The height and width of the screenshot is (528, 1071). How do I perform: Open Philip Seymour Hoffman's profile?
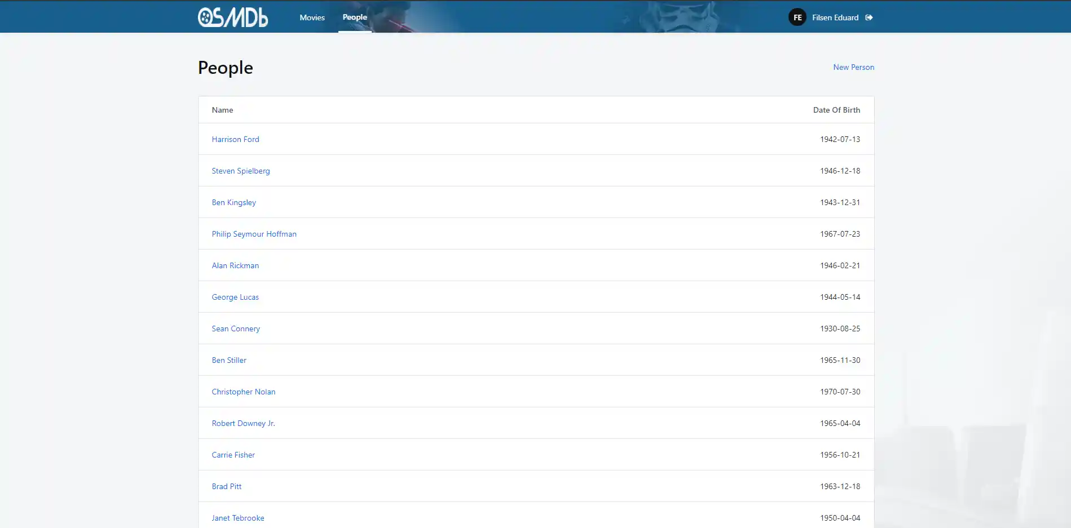[254, 234]
